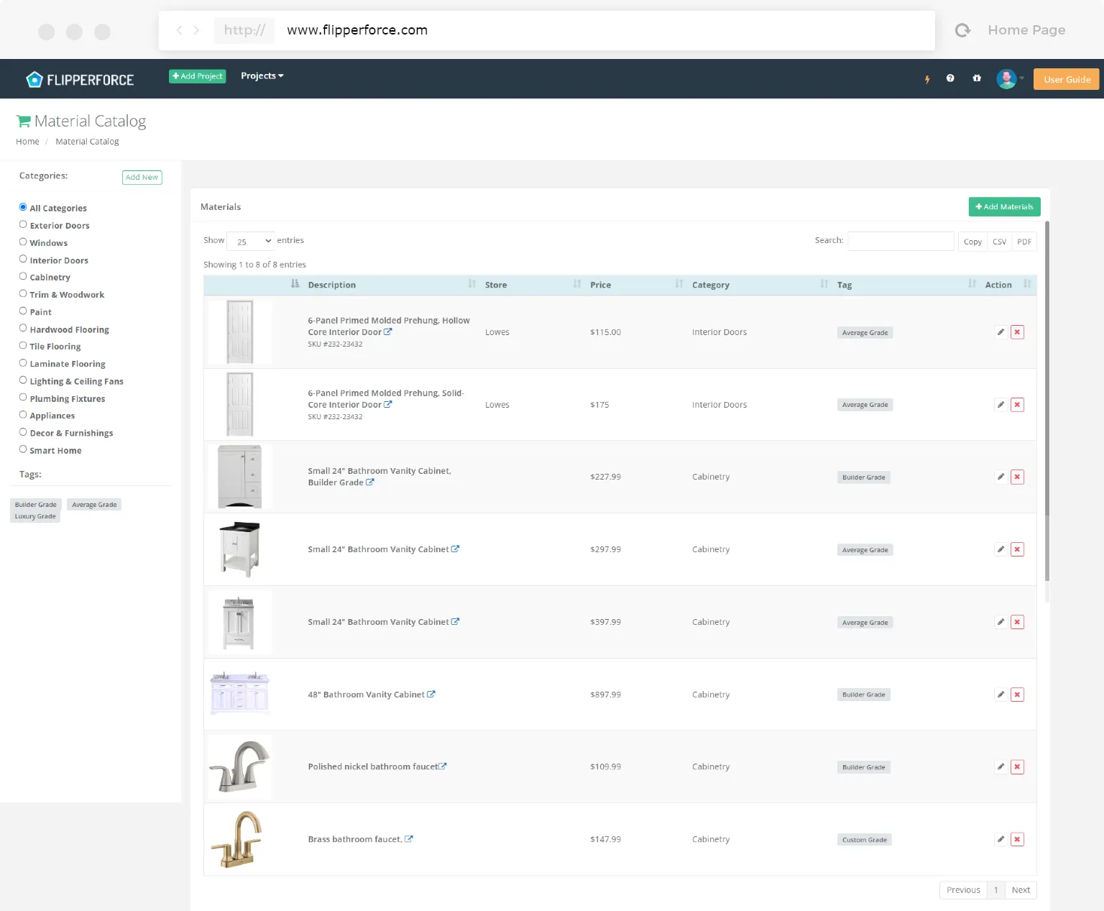Expand the Projects menu
Screen dimensions: 1104x911
coord(261,75)
